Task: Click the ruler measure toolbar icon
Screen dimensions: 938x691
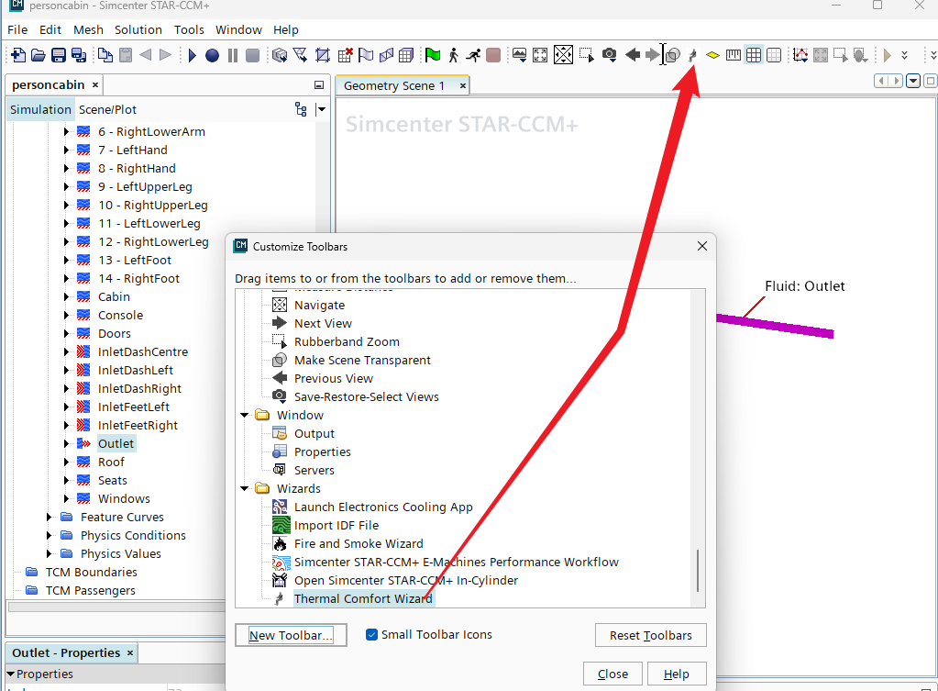Action: pyautogui.click(x=733, y=55)
